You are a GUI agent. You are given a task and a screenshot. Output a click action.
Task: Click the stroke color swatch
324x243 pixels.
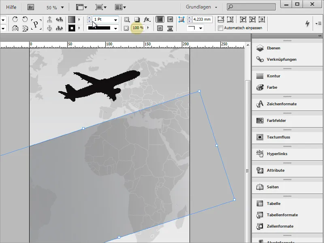pyautogui.click(x=72, y=28)
